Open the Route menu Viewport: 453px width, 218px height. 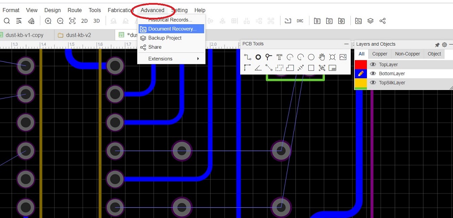click(74, 10)
